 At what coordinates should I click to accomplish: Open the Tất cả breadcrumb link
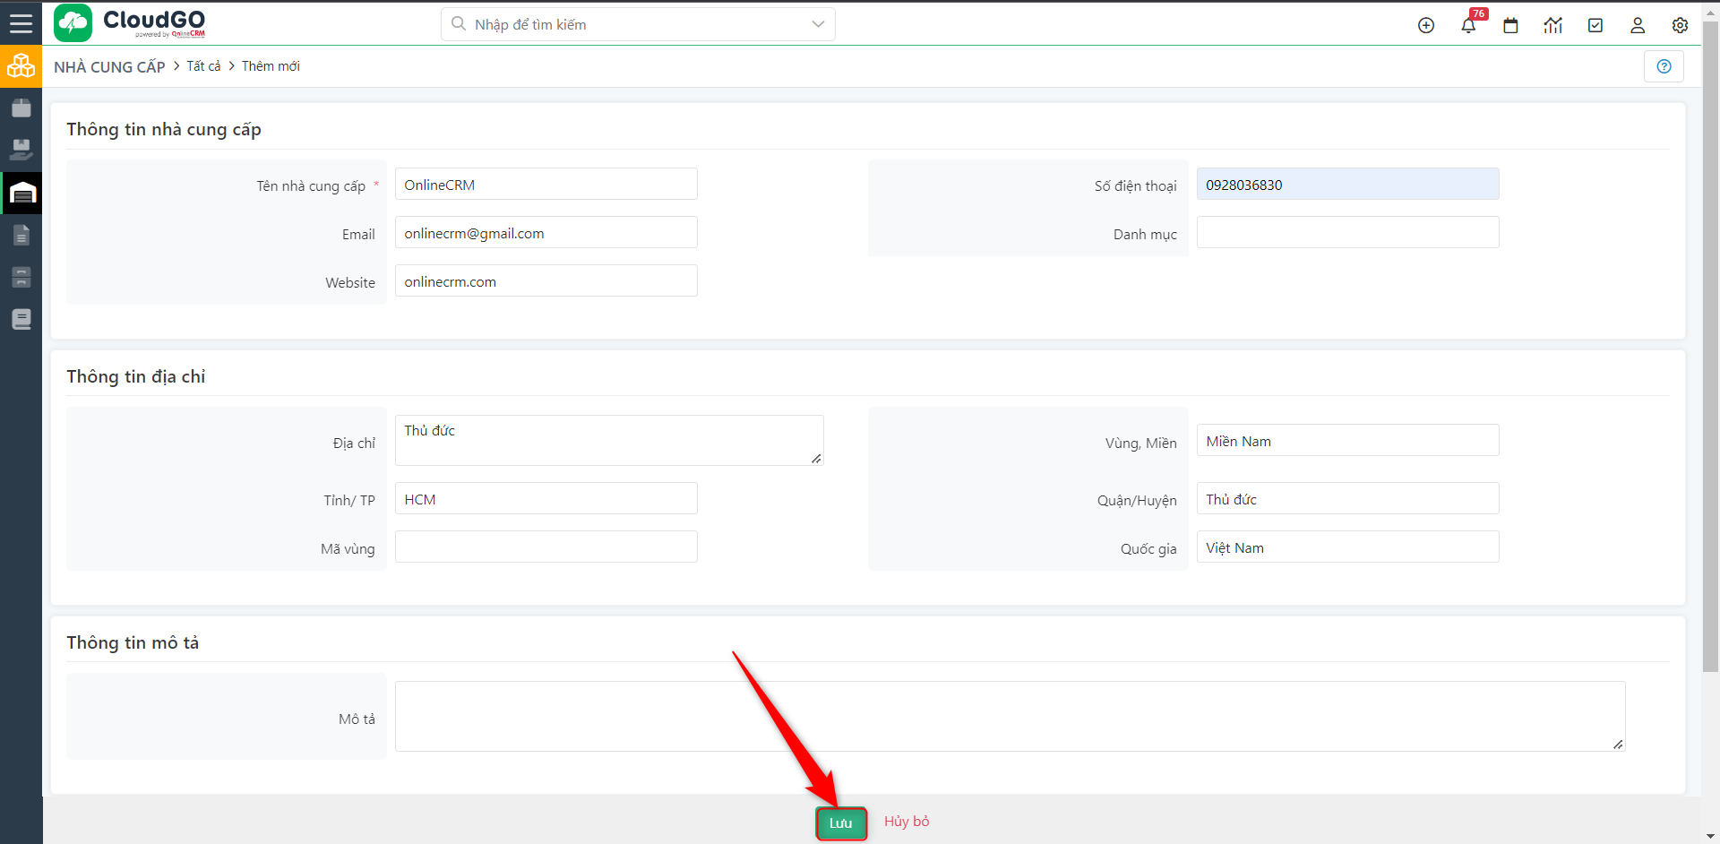[x=203, y=66]
